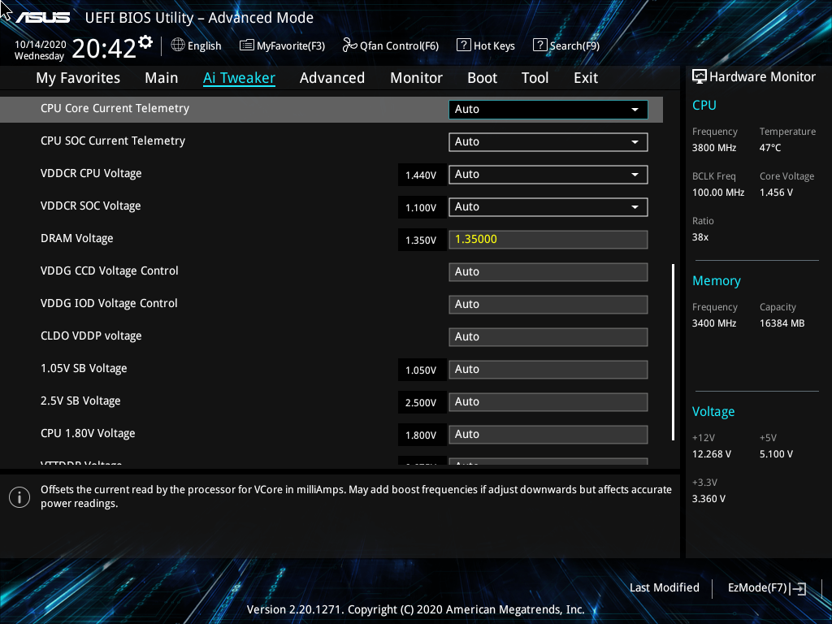832x624 pixels.
Task: Click CLDO VDDP voltage Auto field
Action: [x=548, y=337]
